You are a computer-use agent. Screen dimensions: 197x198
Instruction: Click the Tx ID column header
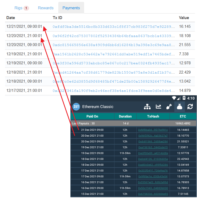tap(57, 18)
